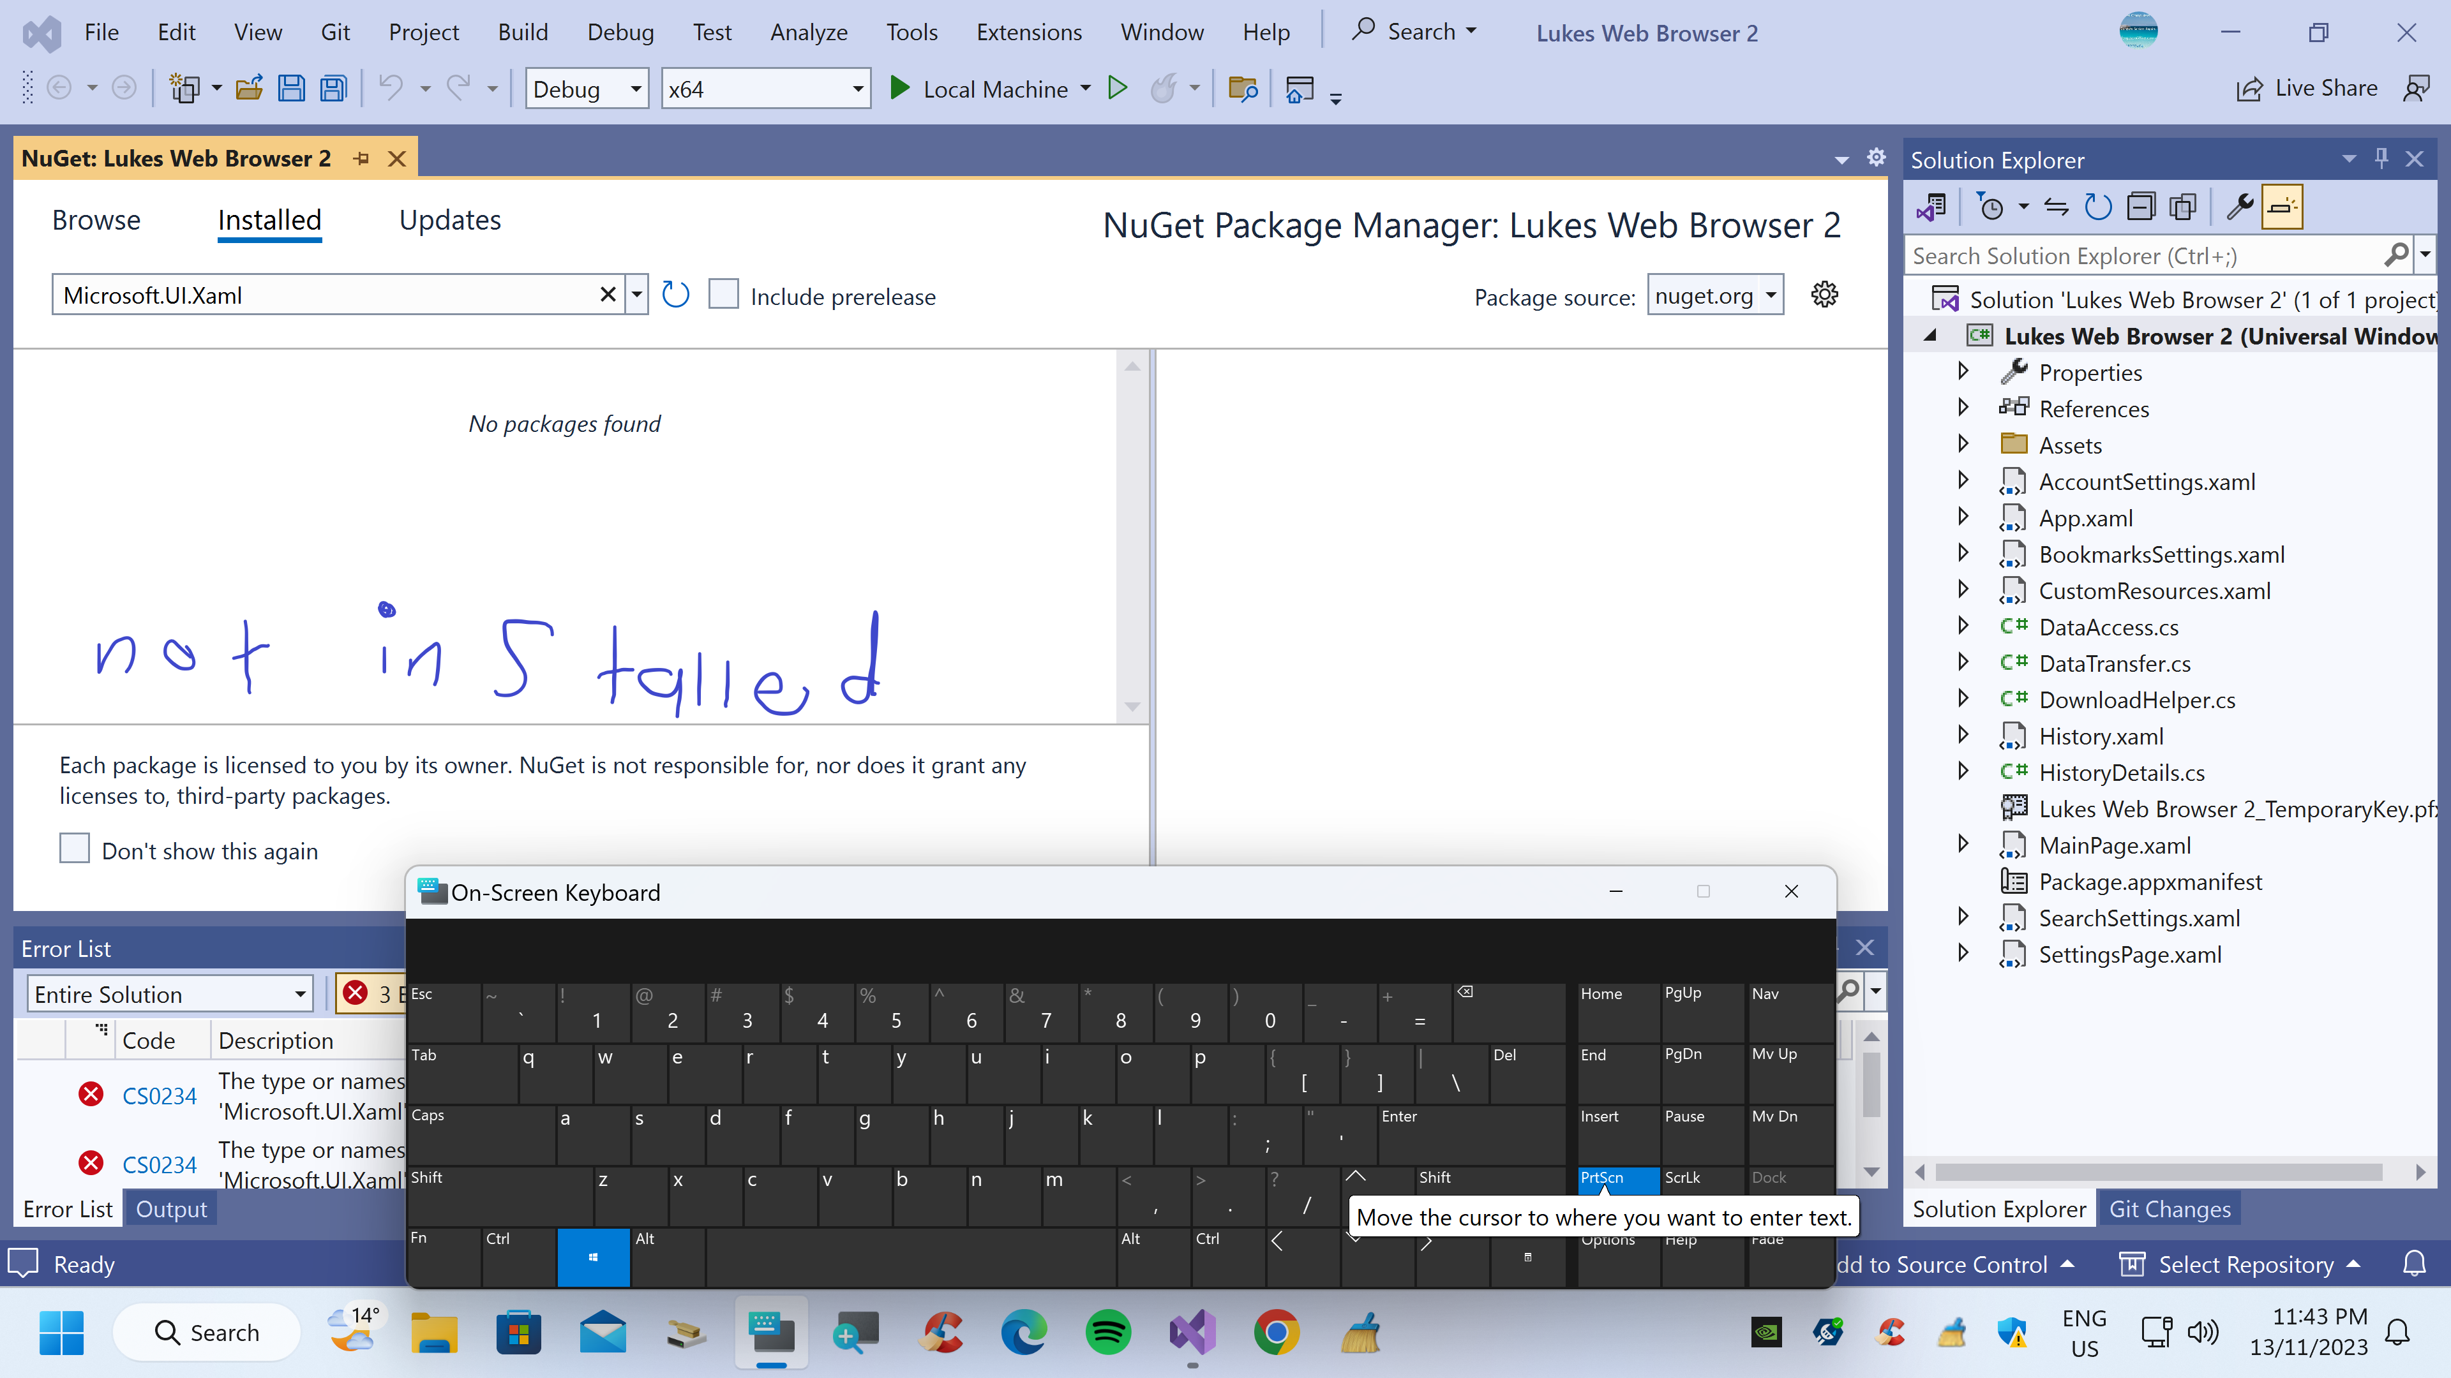Screen dimensions: 2451x1378
Task: Click the Live Share icon
Action: 2249,89
